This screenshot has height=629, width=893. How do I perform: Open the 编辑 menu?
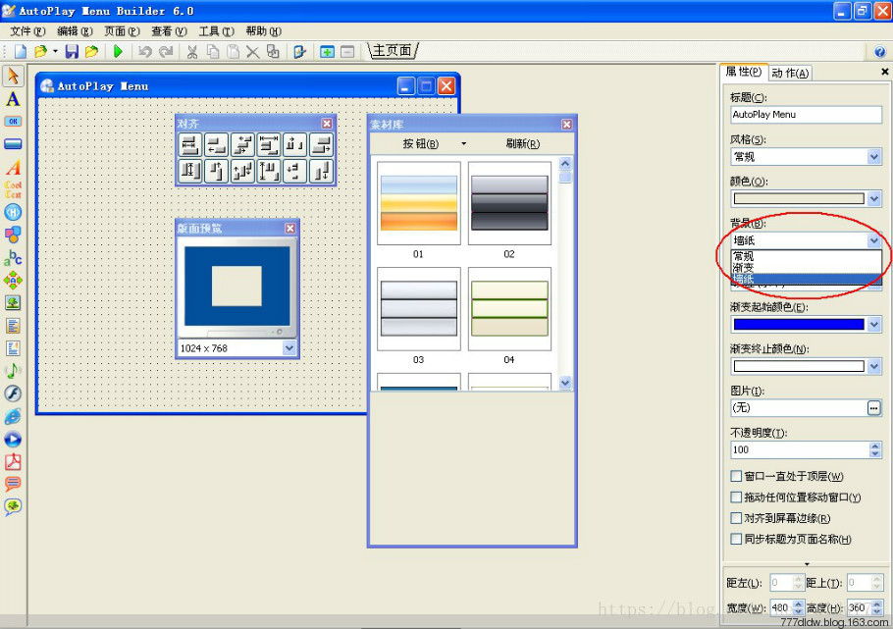(75, 31)
